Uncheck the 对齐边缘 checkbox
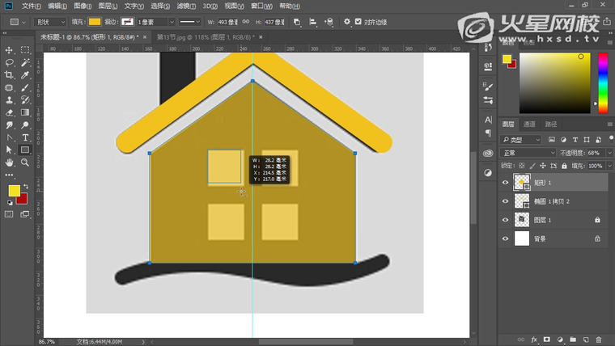This screenshot has width=615, height=346. [x=359, y=22]
